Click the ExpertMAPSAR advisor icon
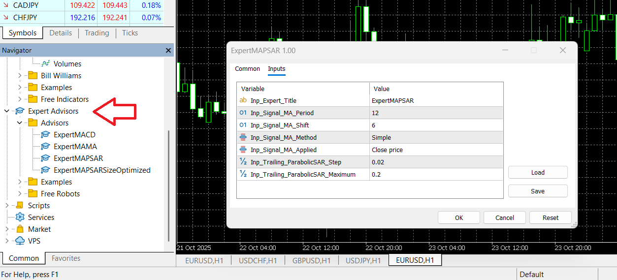The image size is (617, 280). point(46,158)
